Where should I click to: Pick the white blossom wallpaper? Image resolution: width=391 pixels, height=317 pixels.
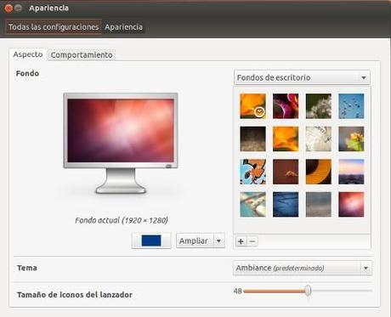pos(319,106)
